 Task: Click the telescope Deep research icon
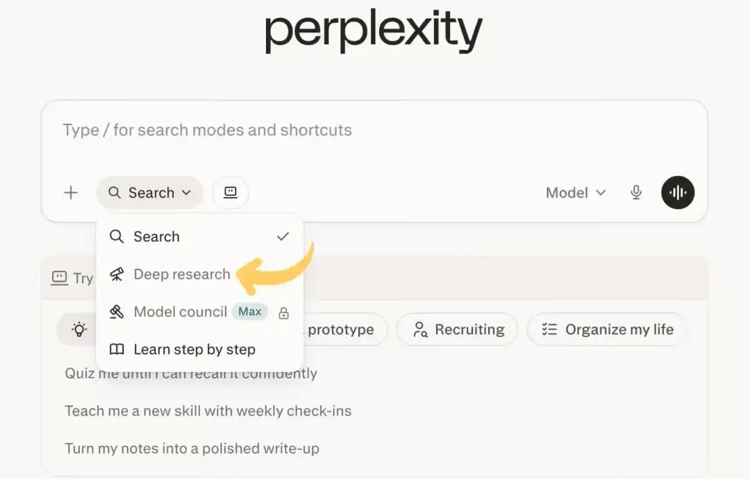pos(117,275)
